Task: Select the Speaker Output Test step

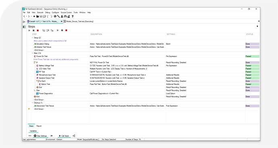Action: (x=46, y=78)
